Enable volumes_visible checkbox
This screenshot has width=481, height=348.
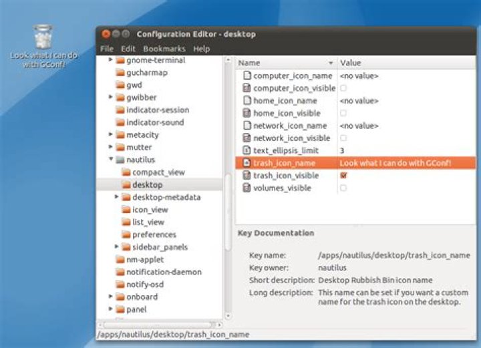coord(343,188)
